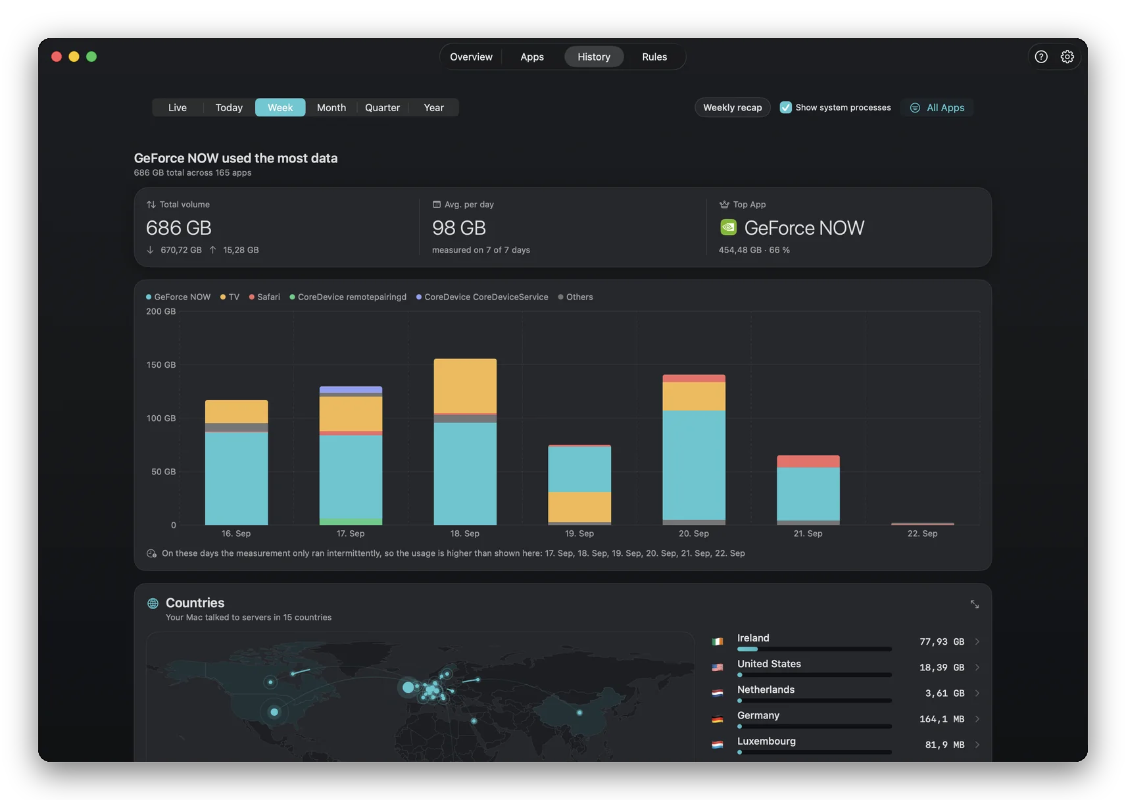The width and height of the screenshot is (1126, 800).
Task: Expand the Countries panel with arrows icon
Action: [x=975, y=604]
